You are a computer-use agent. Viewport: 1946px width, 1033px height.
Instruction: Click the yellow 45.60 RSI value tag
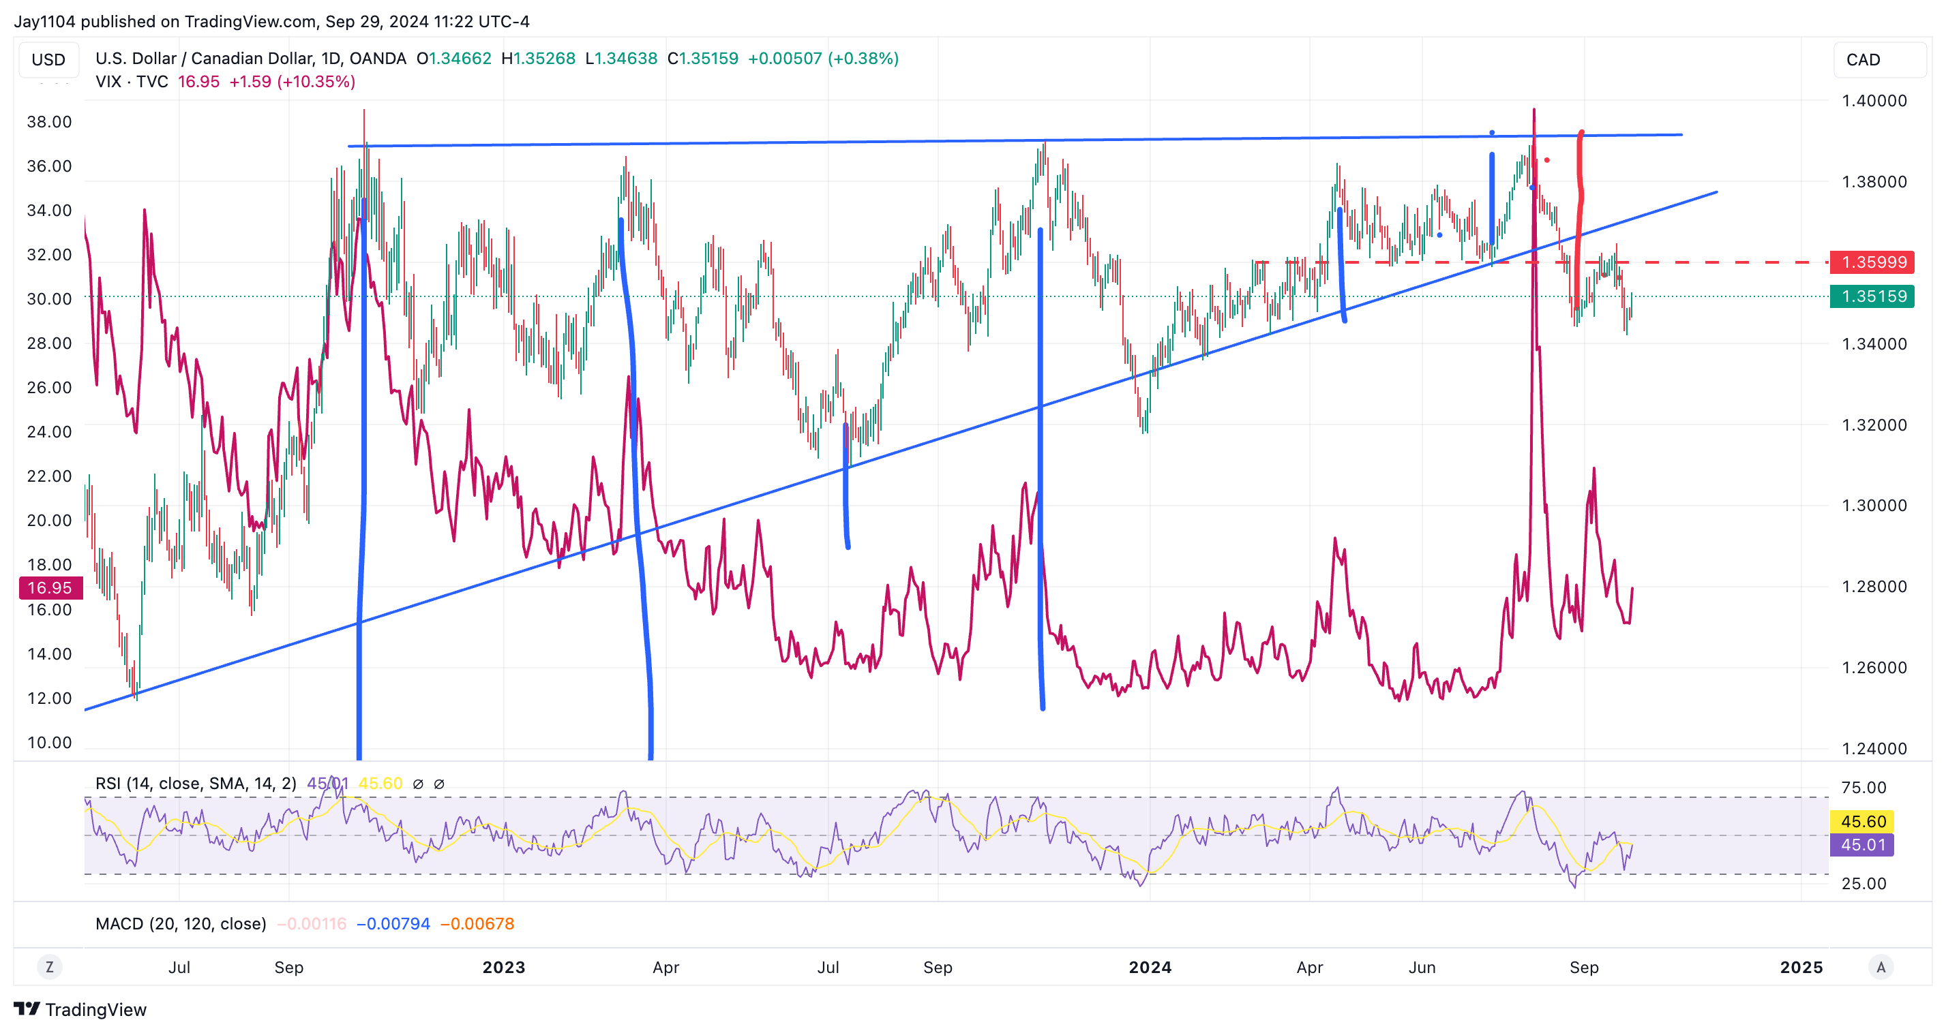1863,822
